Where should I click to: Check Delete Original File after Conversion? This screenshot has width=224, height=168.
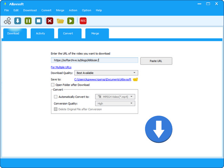tap(56, 109)
